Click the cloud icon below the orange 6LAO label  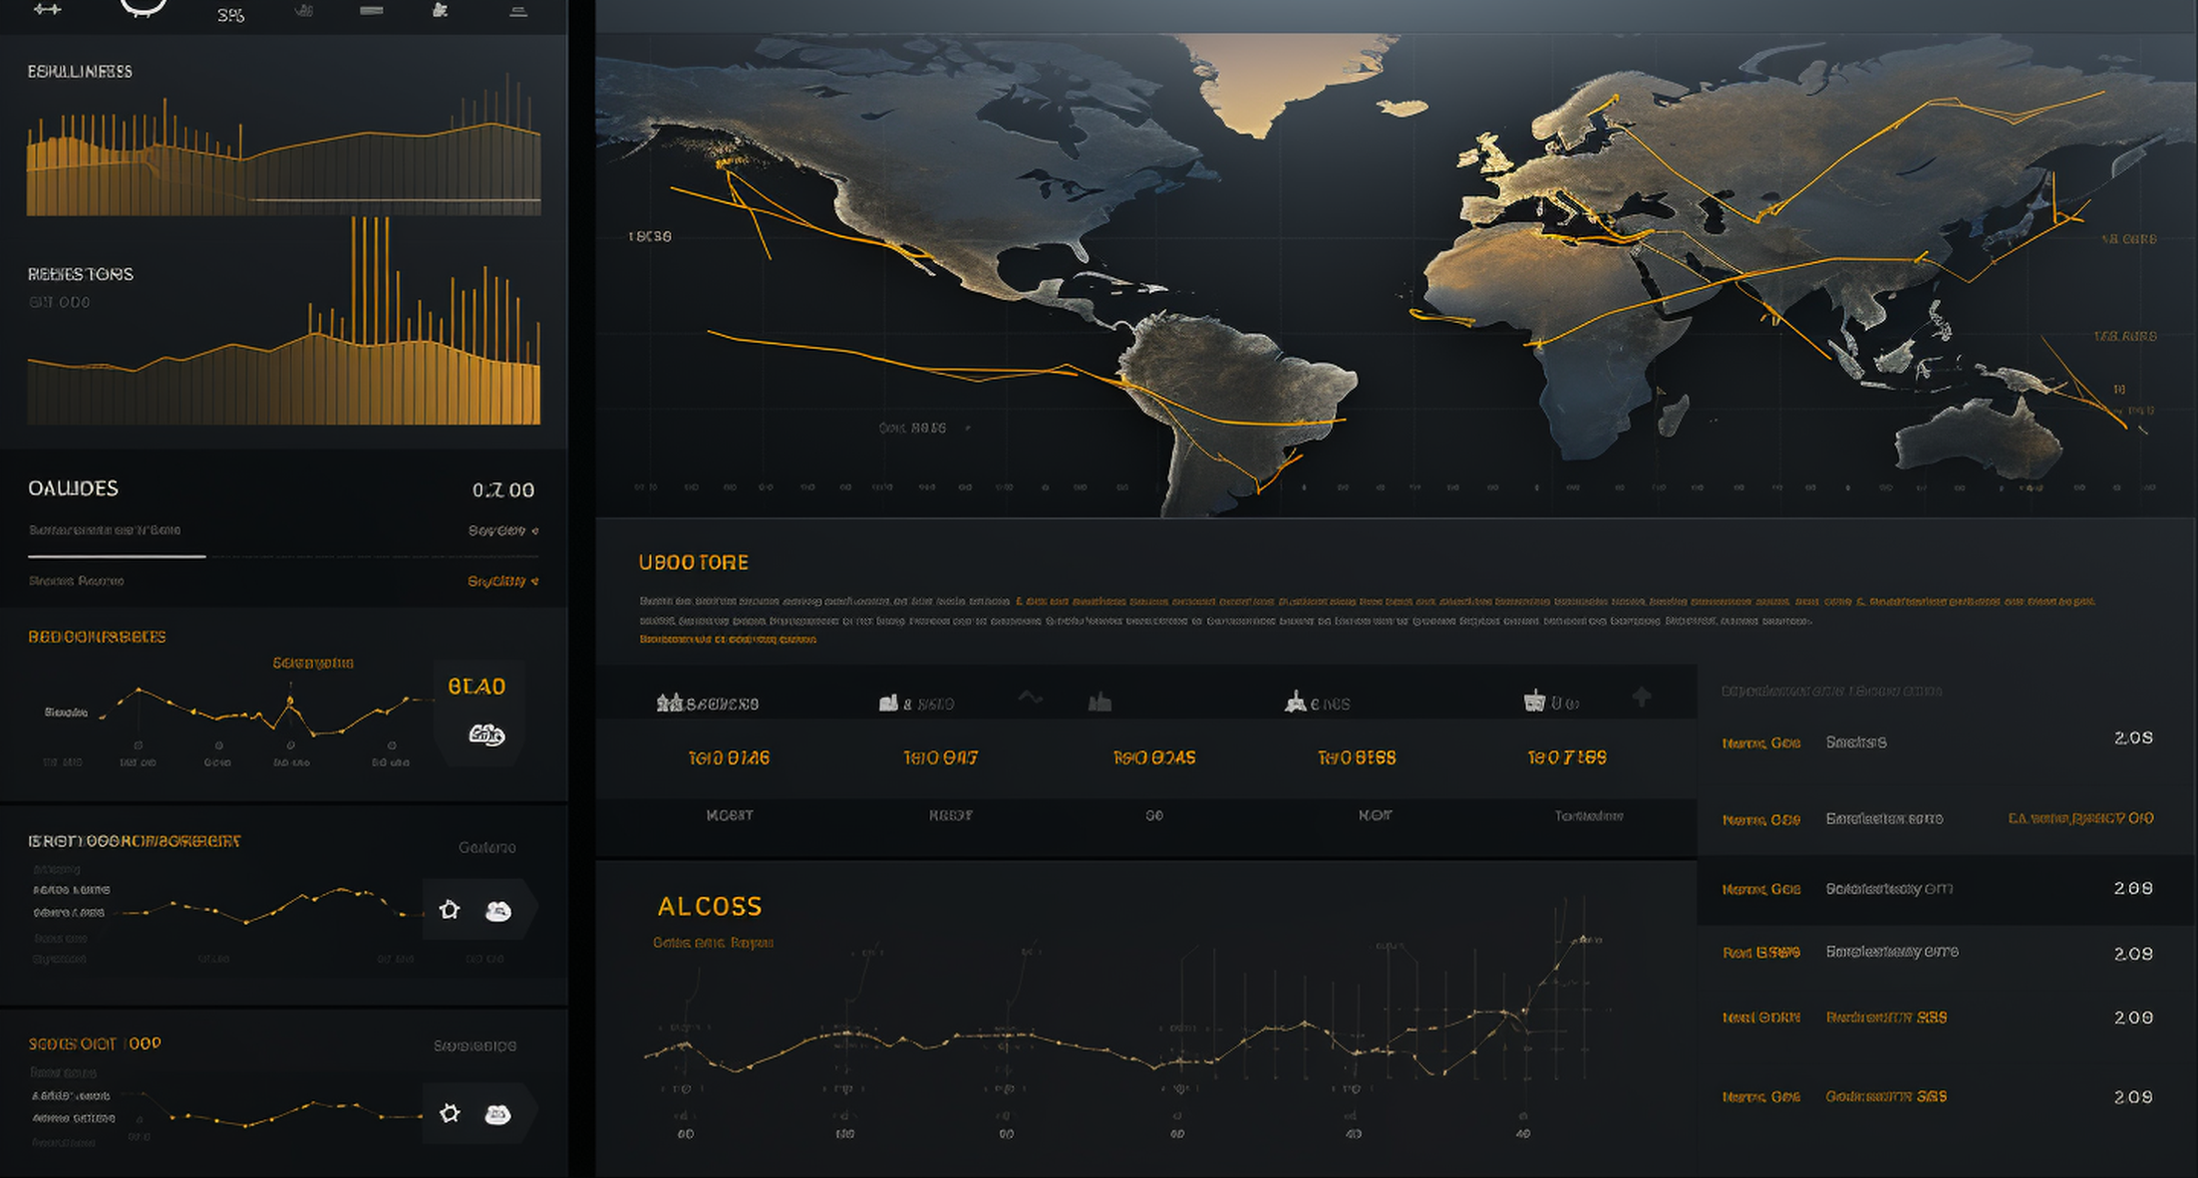[486, 735]
